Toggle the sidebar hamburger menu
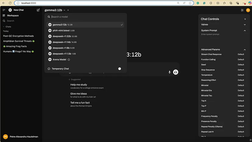Viewport: 252px width, 142px height. (4, 10)
